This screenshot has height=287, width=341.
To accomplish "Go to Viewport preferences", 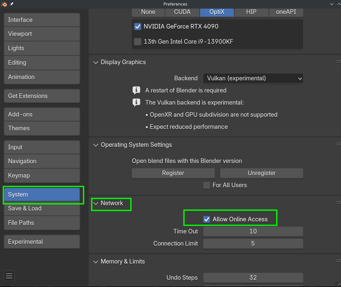I will click(x=42, y=34).
